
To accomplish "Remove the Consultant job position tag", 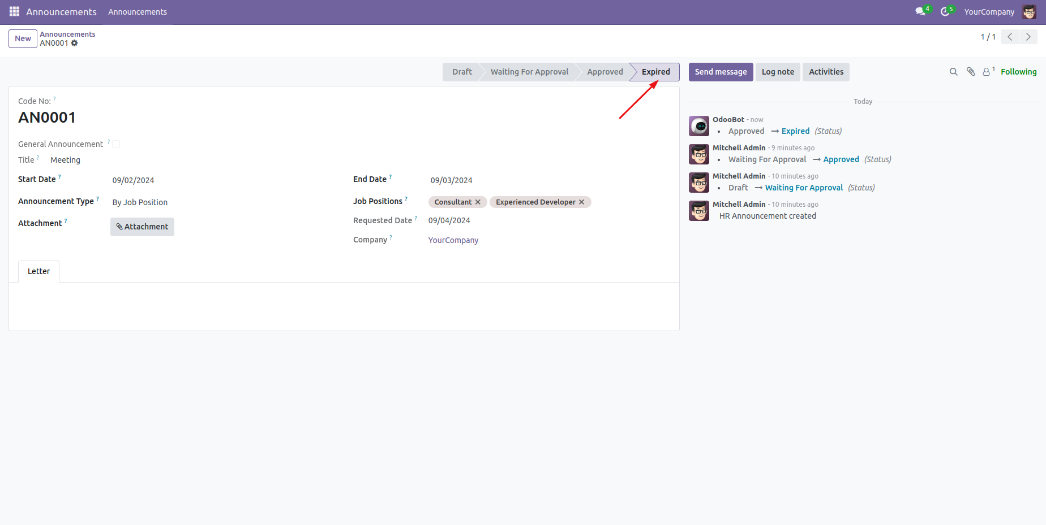I will [478, 202].
